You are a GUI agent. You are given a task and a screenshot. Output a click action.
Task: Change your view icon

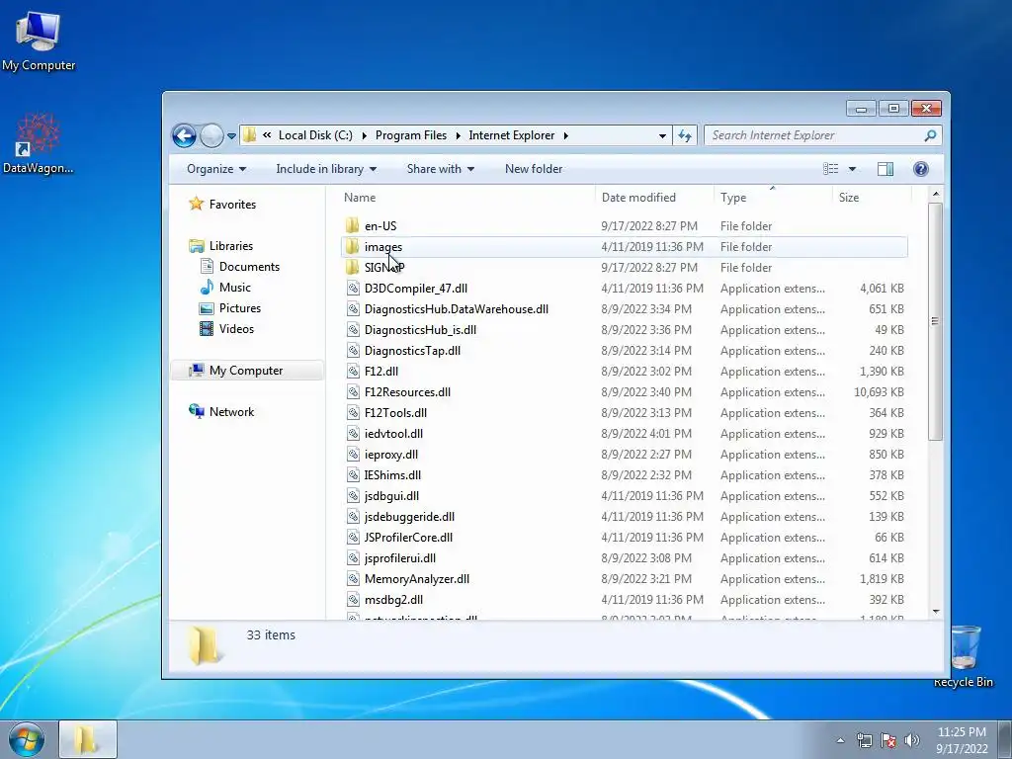click(x=830, y=169)
